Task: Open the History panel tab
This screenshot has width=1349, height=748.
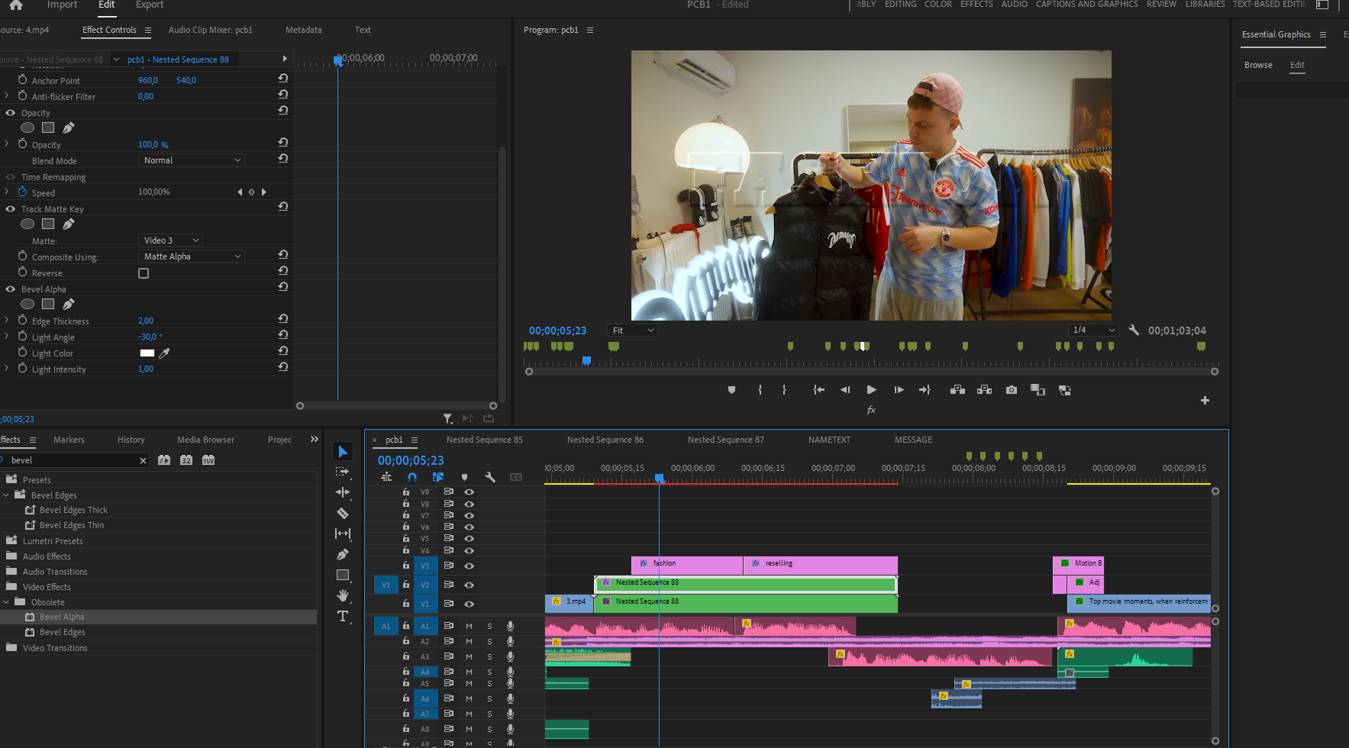Action: [x=131, y=440]
